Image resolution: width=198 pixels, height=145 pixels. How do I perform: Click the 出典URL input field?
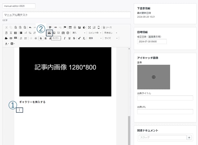tap(165, 112)
